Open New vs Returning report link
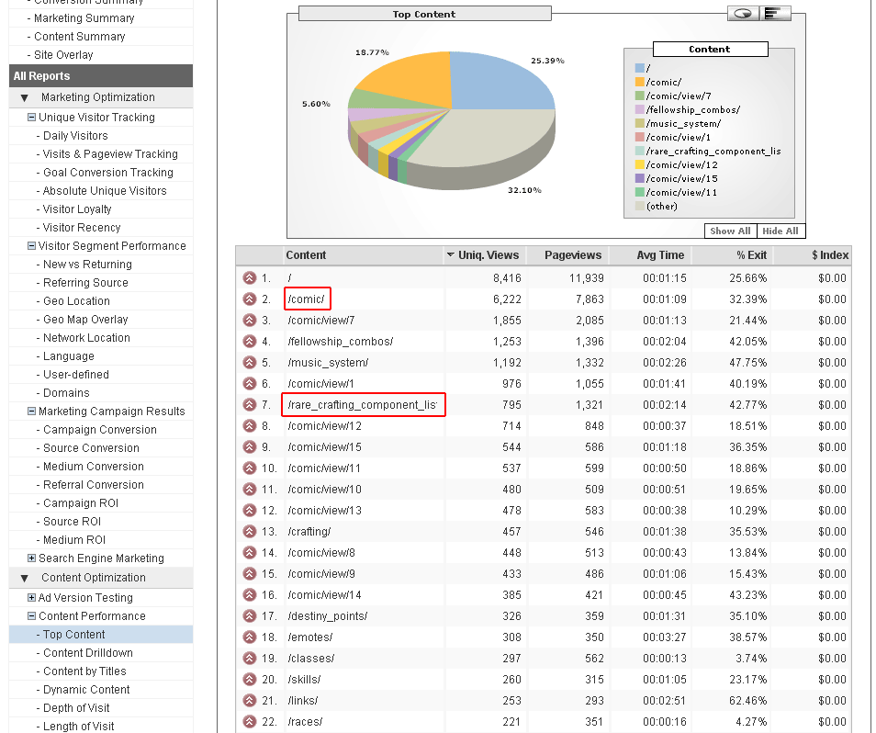Viewport: 876px width, 733px height. (87, 265)
